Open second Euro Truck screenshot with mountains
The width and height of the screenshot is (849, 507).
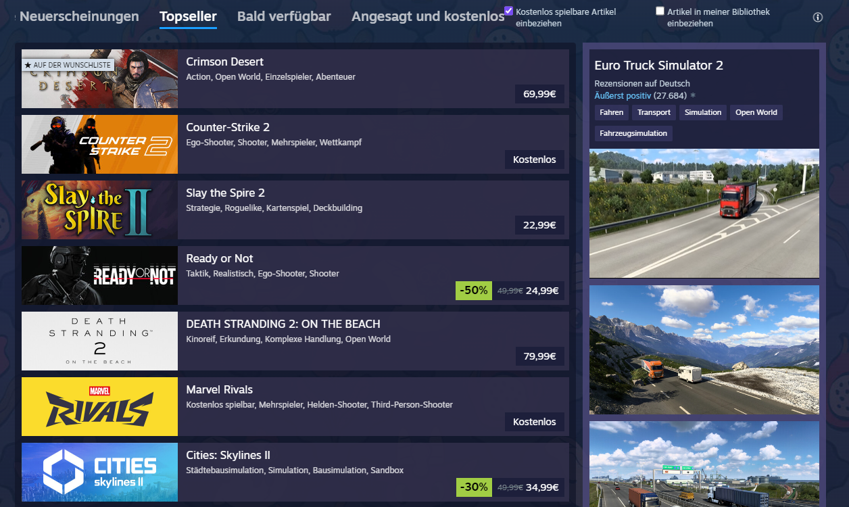[x=704, y=349]
